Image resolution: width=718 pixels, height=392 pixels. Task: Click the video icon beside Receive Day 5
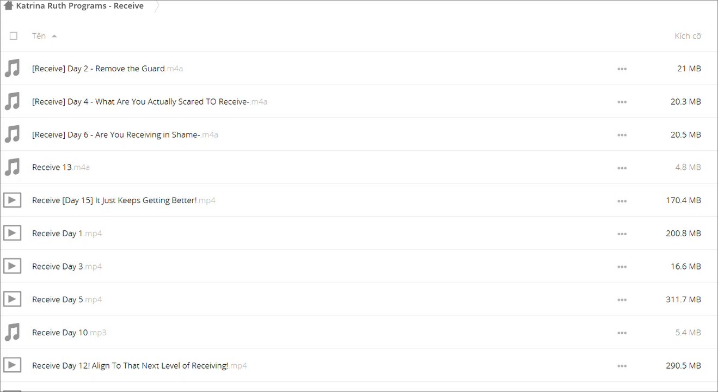coord(12,299)
